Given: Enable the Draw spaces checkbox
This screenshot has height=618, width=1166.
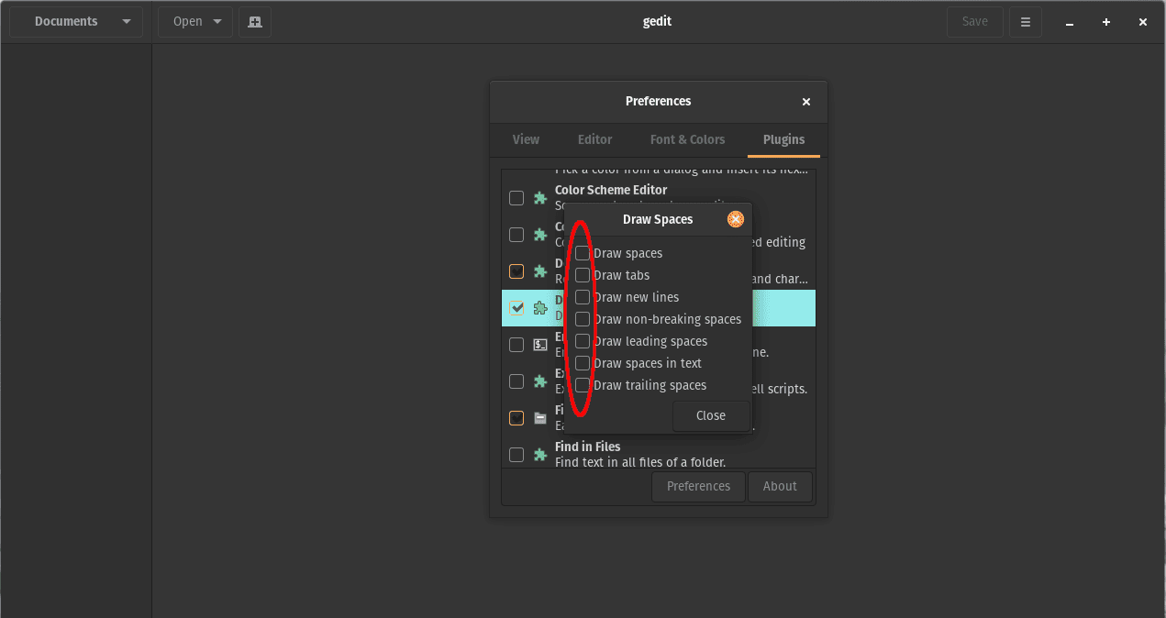Looking at the screenshot, I should (583, 253).
